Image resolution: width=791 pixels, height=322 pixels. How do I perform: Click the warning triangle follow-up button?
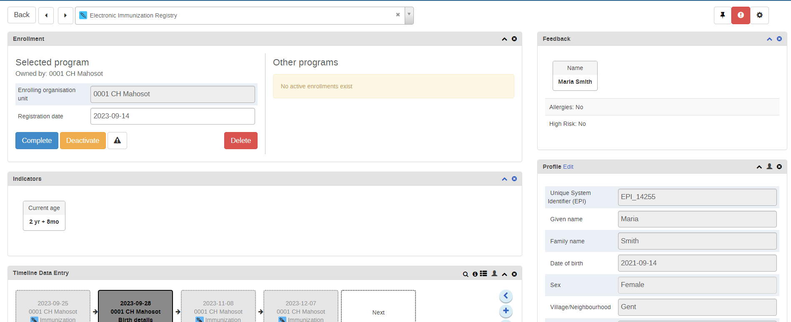click(117, 140)
